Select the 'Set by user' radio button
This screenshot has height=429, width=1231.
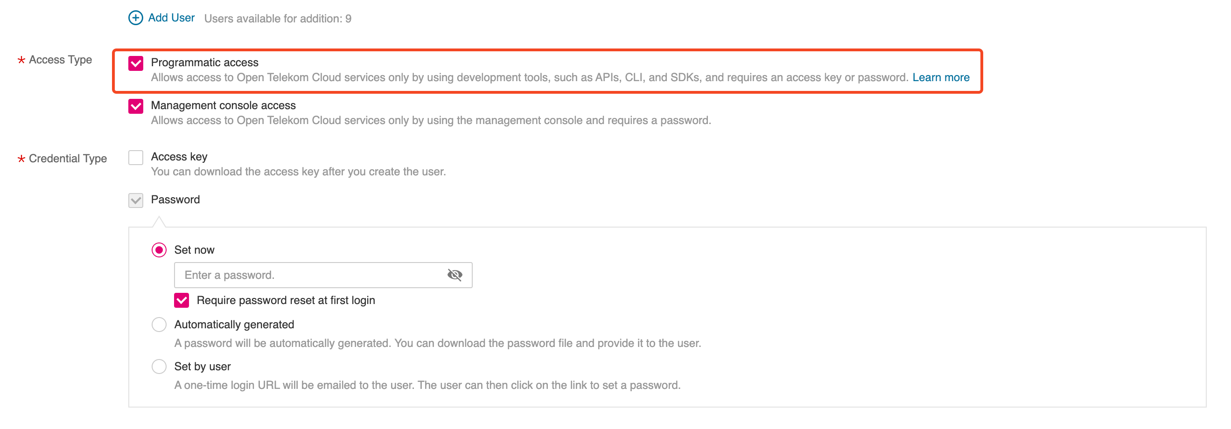[x=159, y=367]
